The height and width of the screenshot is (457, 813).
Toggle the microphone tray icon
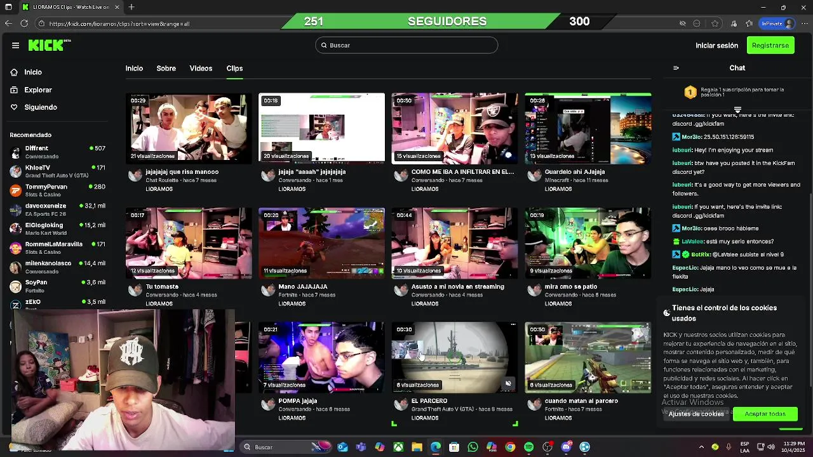click(x=729, y=447)
